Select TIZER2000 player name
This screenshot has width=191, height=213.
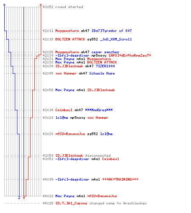pos(105,66)
